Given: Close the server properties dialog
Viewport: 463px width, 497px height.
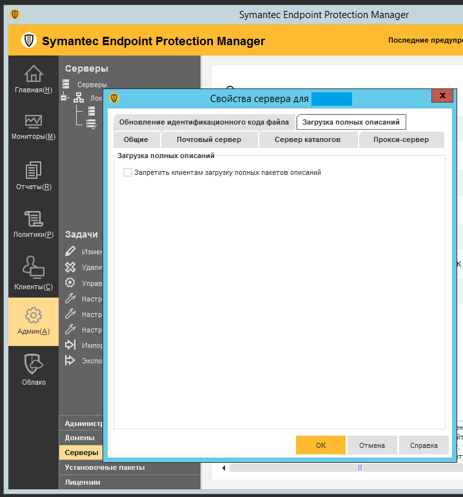Looking at the screenshot, I should 442,96.
